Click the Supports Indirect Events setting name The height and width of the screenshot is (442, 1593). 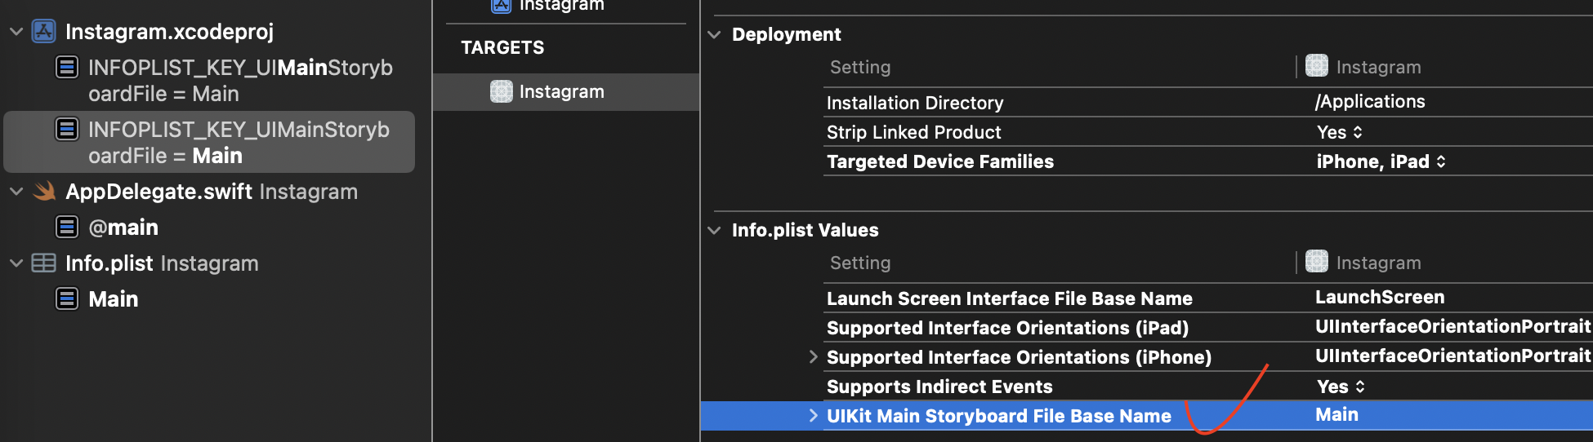coord(939,387)
